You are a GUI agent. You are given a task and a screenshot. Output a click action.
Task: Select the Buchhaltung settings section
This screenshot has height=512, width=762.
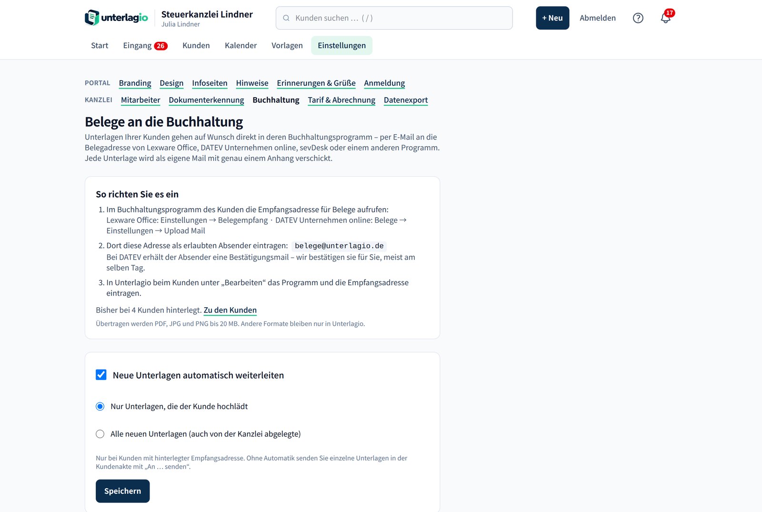click(x=276, y=100)
